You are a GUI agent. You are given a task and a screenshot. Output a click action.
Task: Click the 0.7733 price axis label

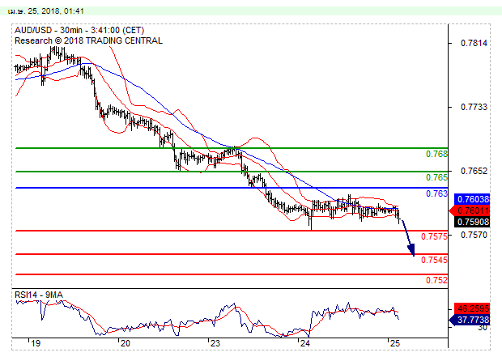click(x=474, y=107)
